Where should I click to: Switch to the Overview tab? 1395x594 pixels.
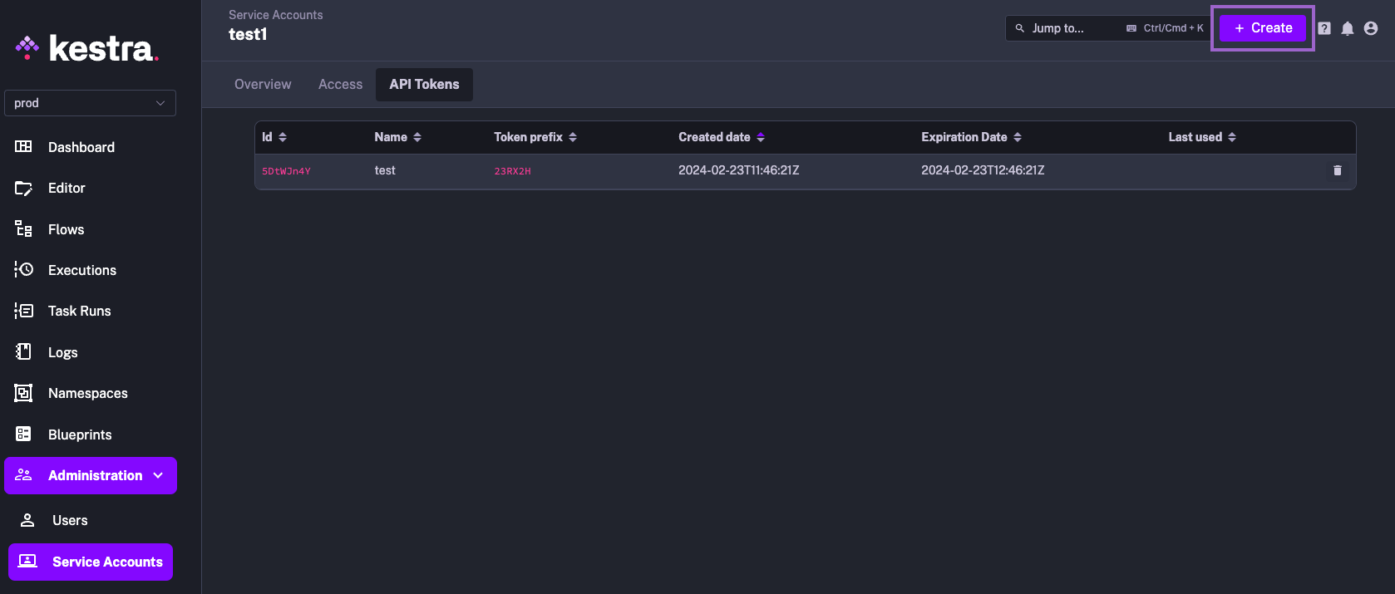pos(263,85)
